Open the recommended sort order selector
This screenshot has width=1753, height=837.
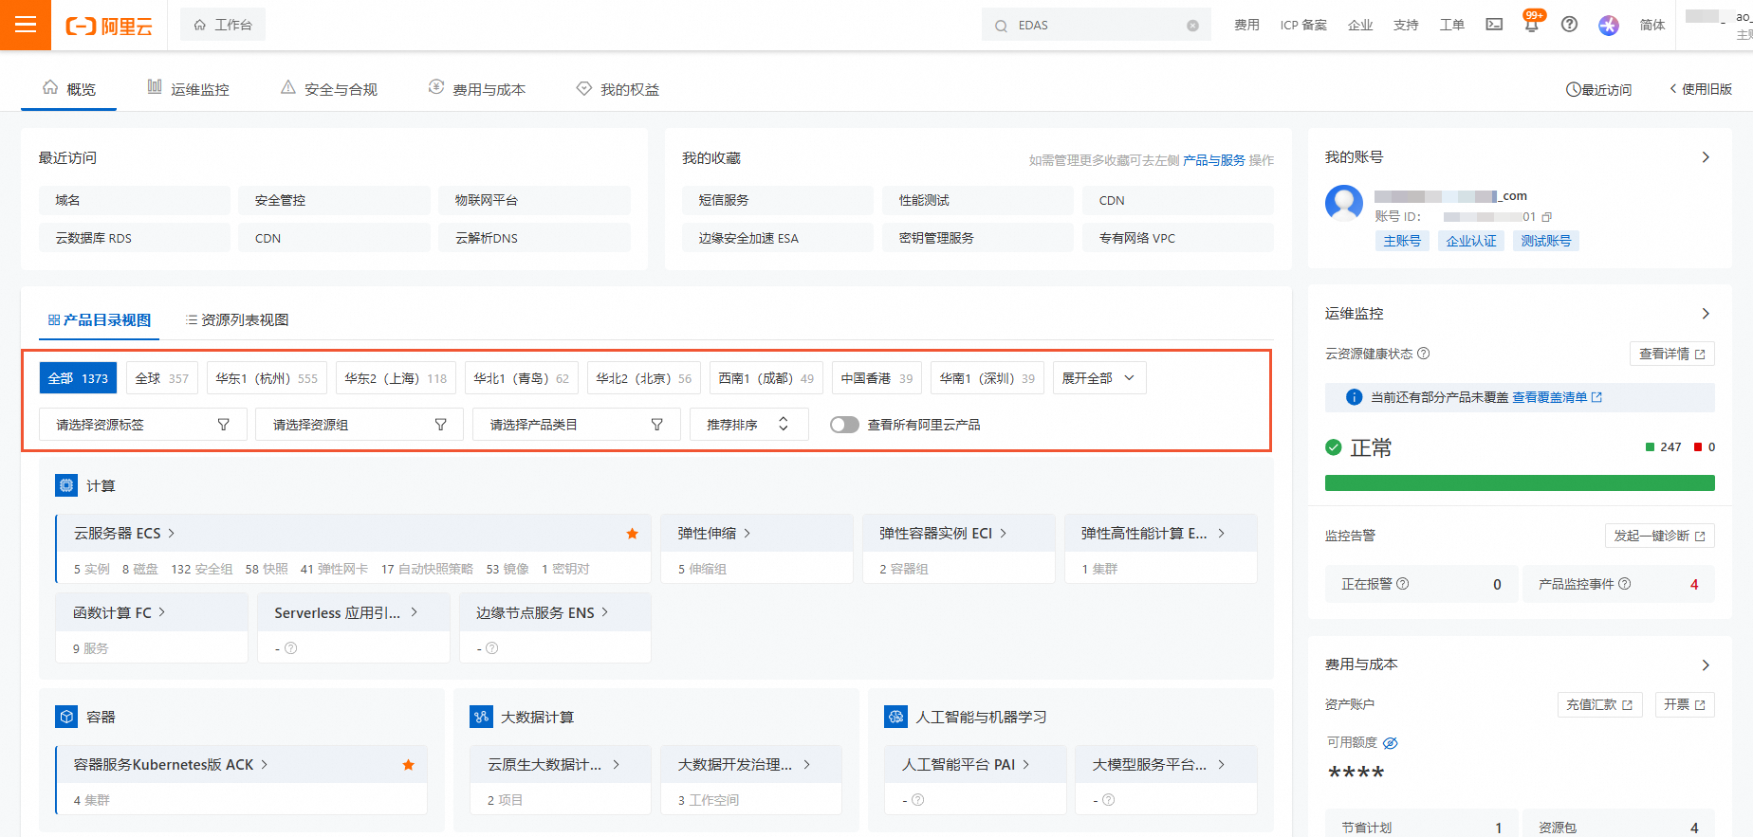click(x=748, y=425)
